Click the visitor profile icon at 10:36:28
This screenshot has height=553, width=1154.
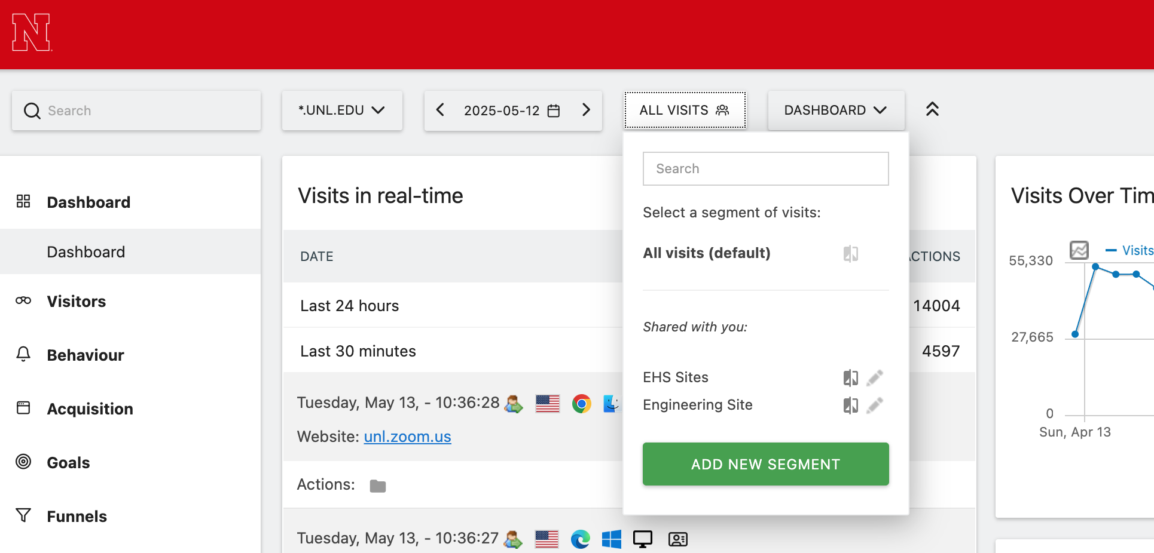[x=514, y=404]
